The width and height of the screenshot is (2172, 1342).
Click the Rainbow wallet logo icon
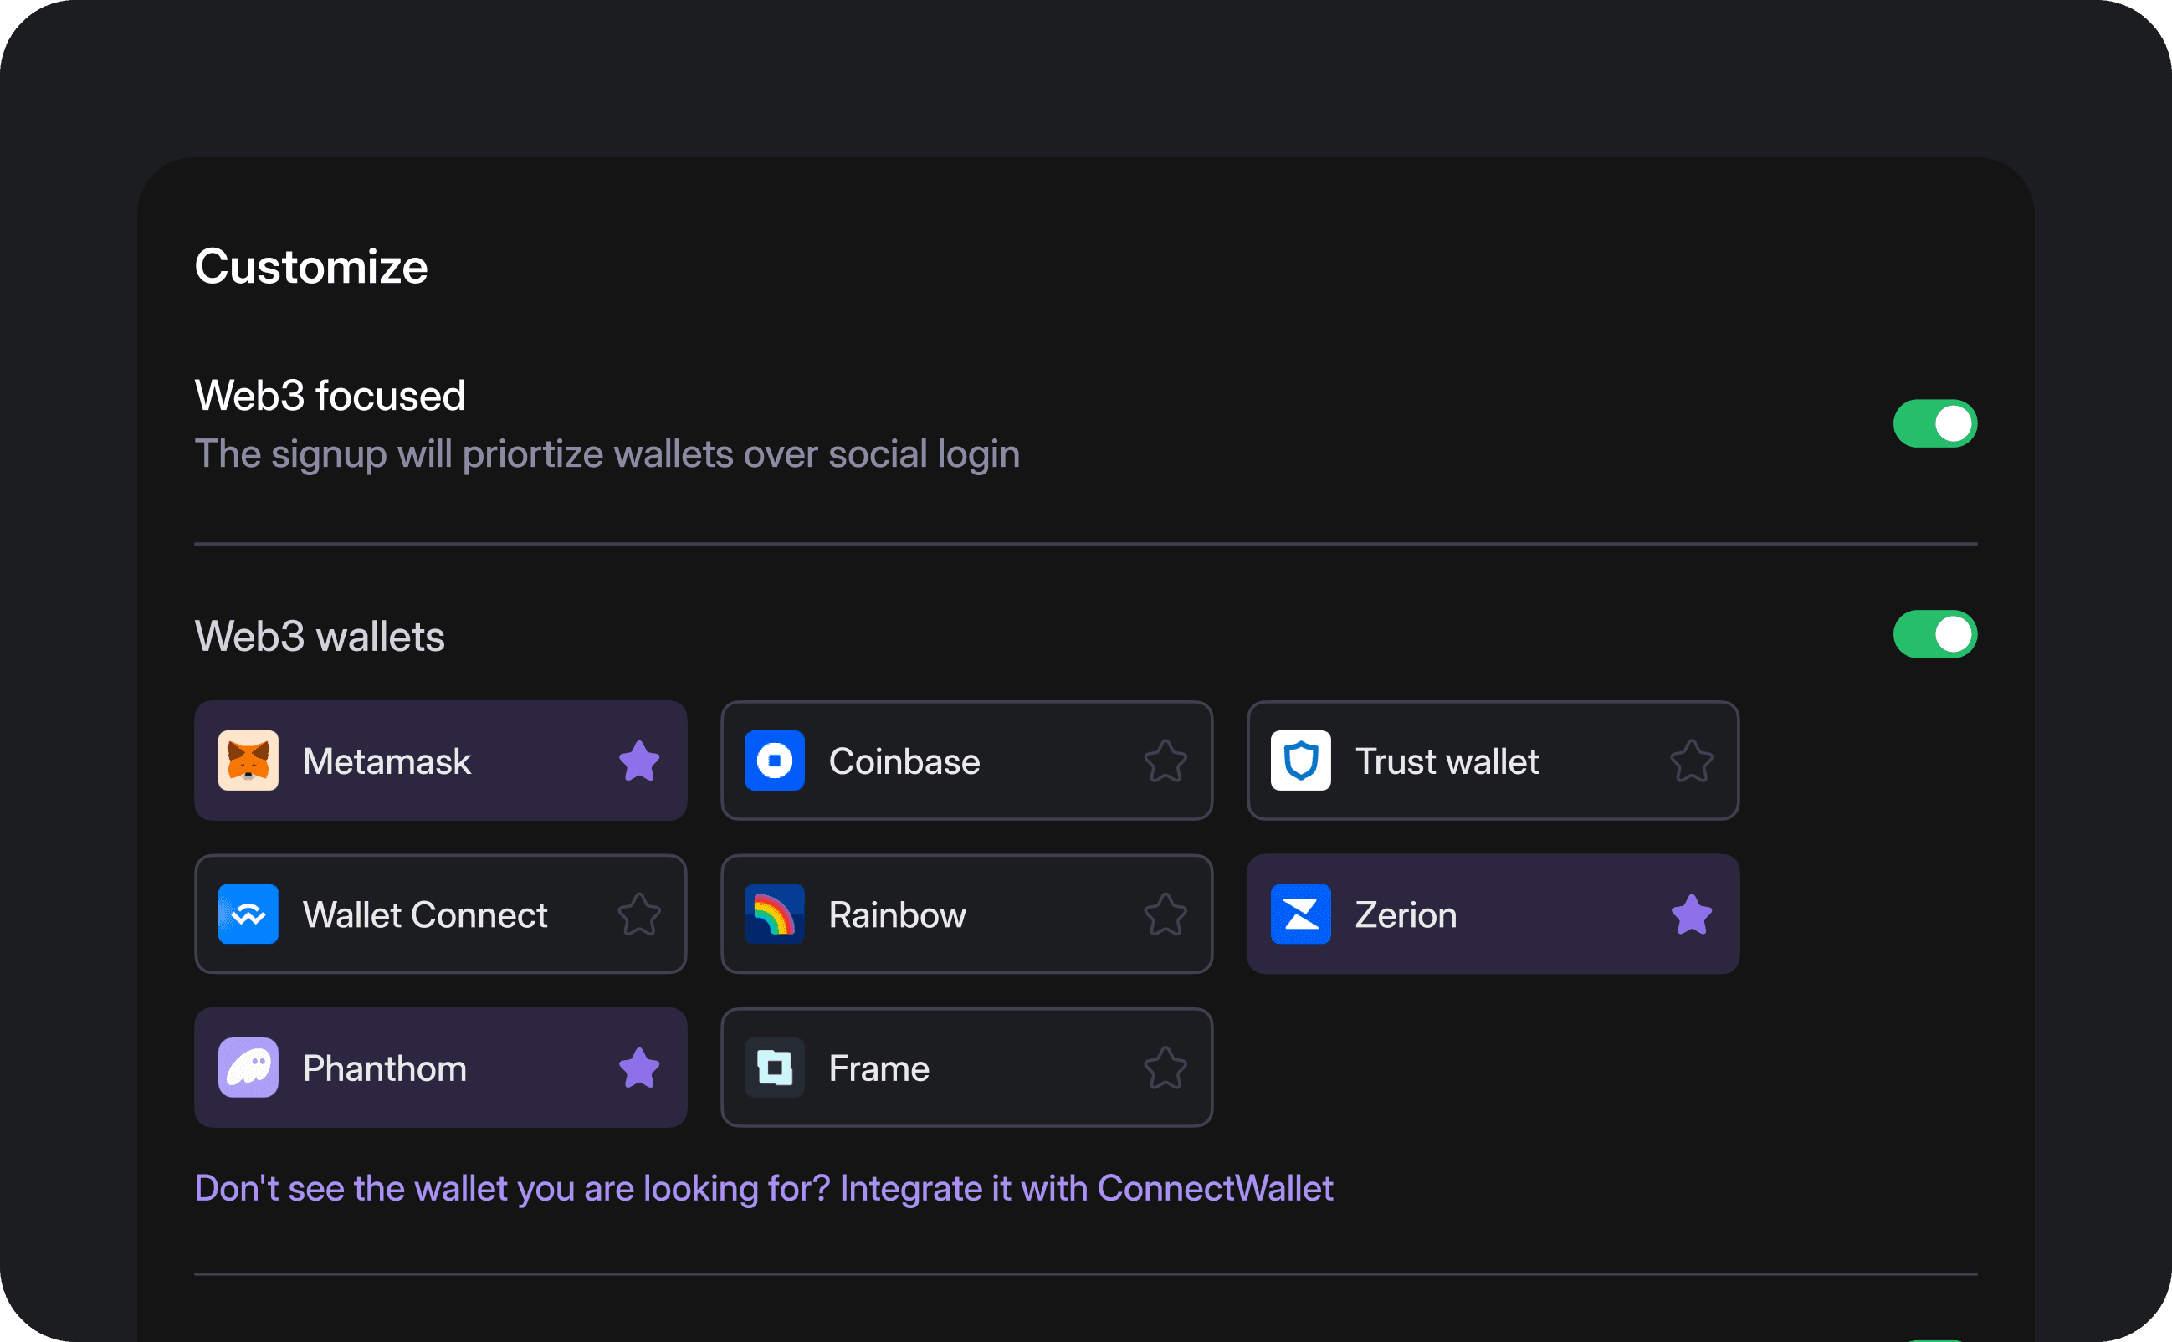point(775,914)
